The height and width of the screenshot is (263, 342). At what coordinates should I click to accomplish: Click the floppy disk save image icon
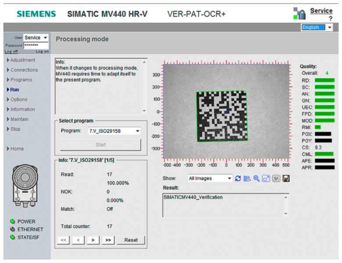click(286, 178)
